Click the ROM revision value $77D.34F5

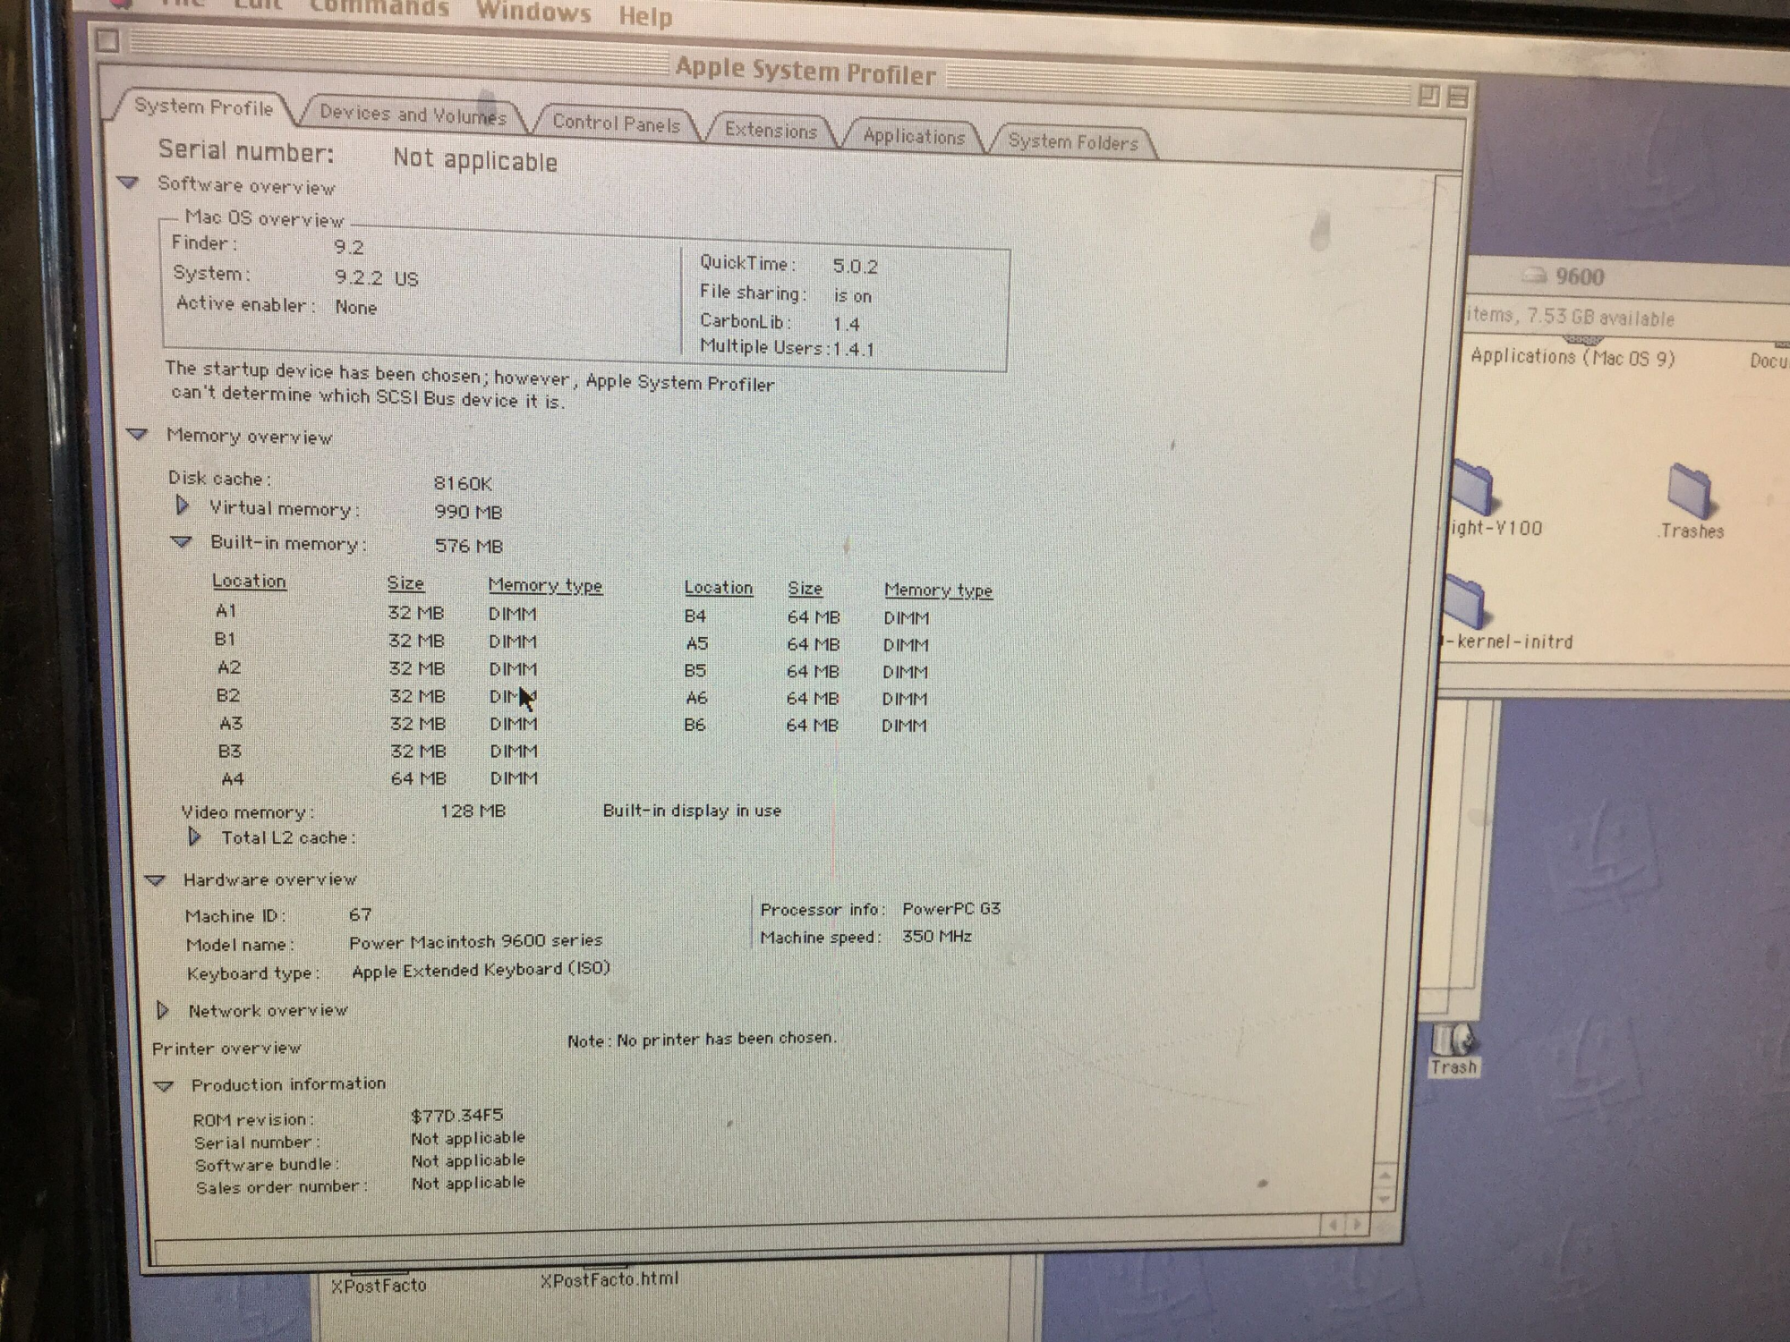456,1115
